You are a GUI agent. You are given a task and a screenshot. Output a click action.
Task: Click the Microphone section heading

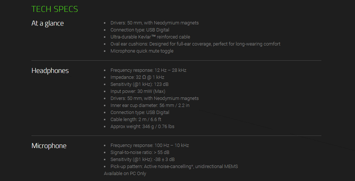coord(49,146)
